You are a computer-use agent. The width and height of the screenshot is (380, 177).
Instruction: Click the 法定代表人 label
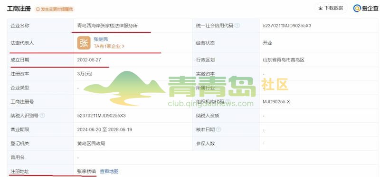(22, 43)
